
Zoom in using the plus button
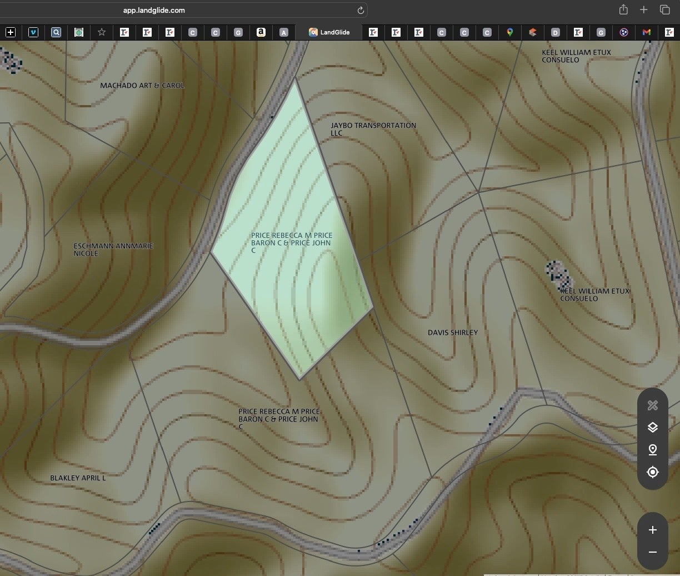(653, 530)
